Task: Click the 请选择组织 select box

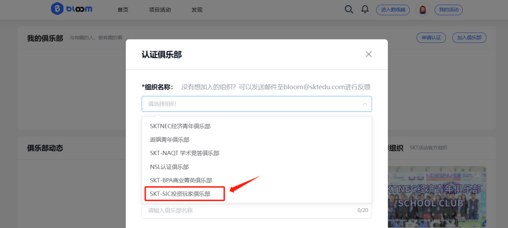Action: pyautogui.click(x=257, y=104)
